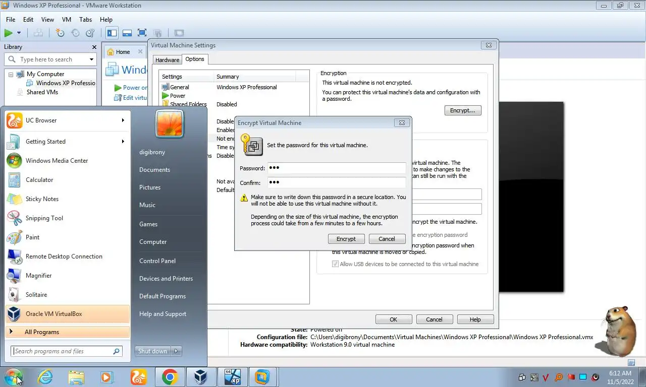Screen dimensions: 646x387
Task: Open the Library search dropdown arrow
Action: (x=91, y=59)
